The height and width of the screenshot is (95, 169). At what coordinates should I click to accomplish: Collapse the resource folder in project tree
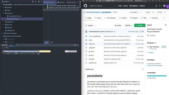pos(3,13)
